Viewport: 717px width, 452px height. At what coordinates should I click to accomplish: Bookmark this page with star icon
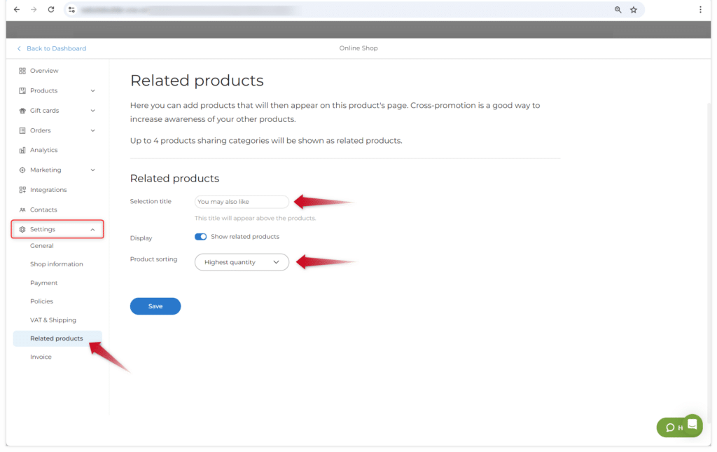(x=633, y=10)
